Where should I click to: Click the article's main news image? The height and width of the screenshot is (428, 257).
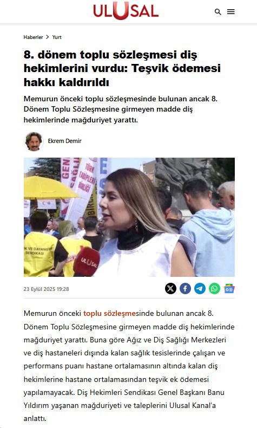129,217
